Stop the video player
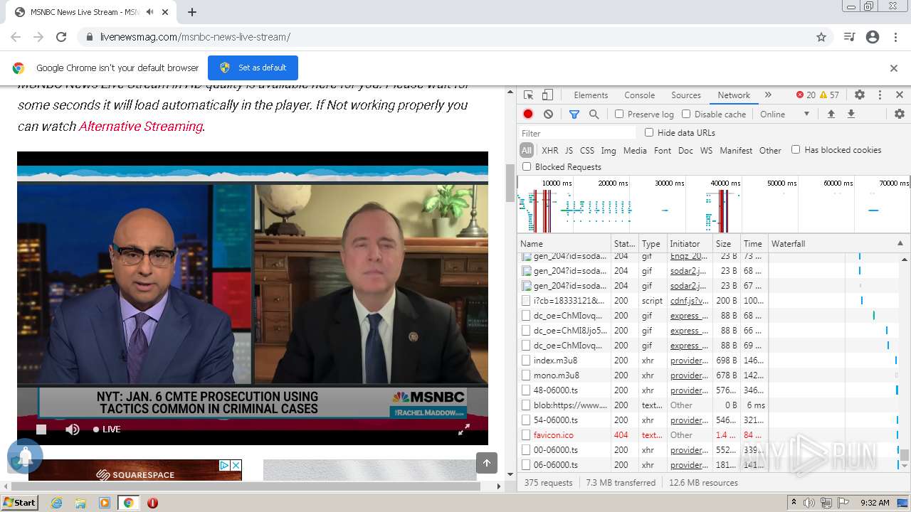Viewport: 911px width, 512px height. click(41, 429)
